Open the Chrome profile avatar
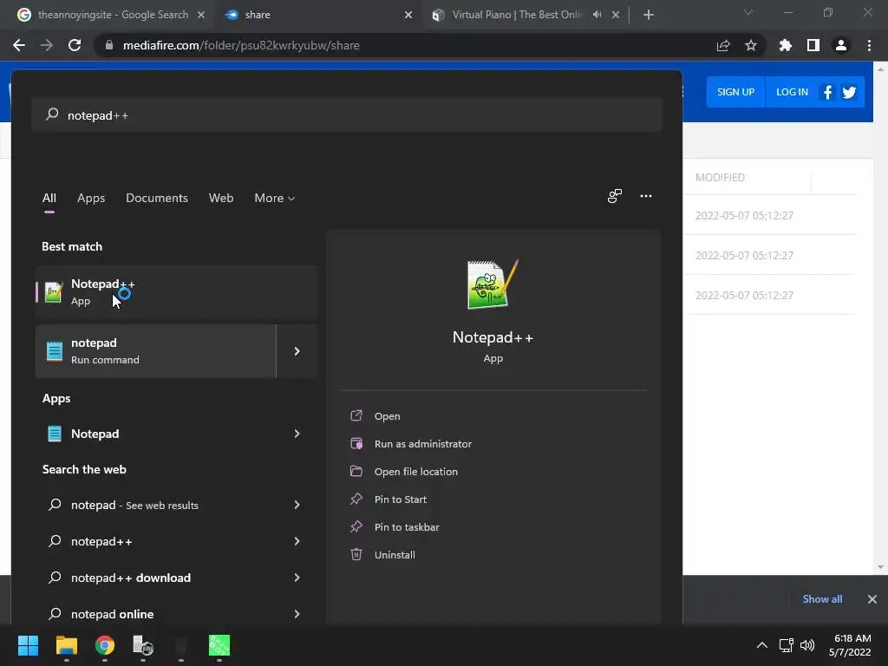This screenshot has width=888, height=666. click(841, 45)
